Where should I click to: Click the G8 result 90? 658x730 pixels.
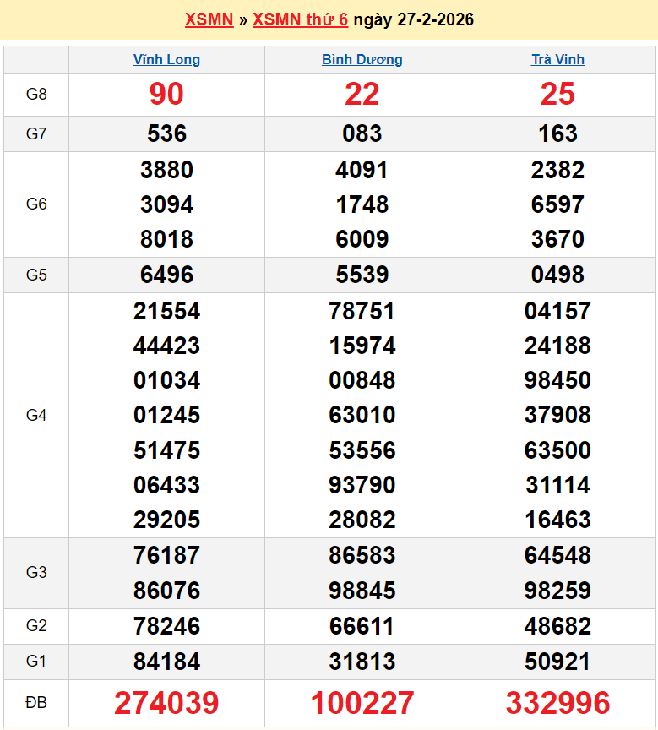166,95
